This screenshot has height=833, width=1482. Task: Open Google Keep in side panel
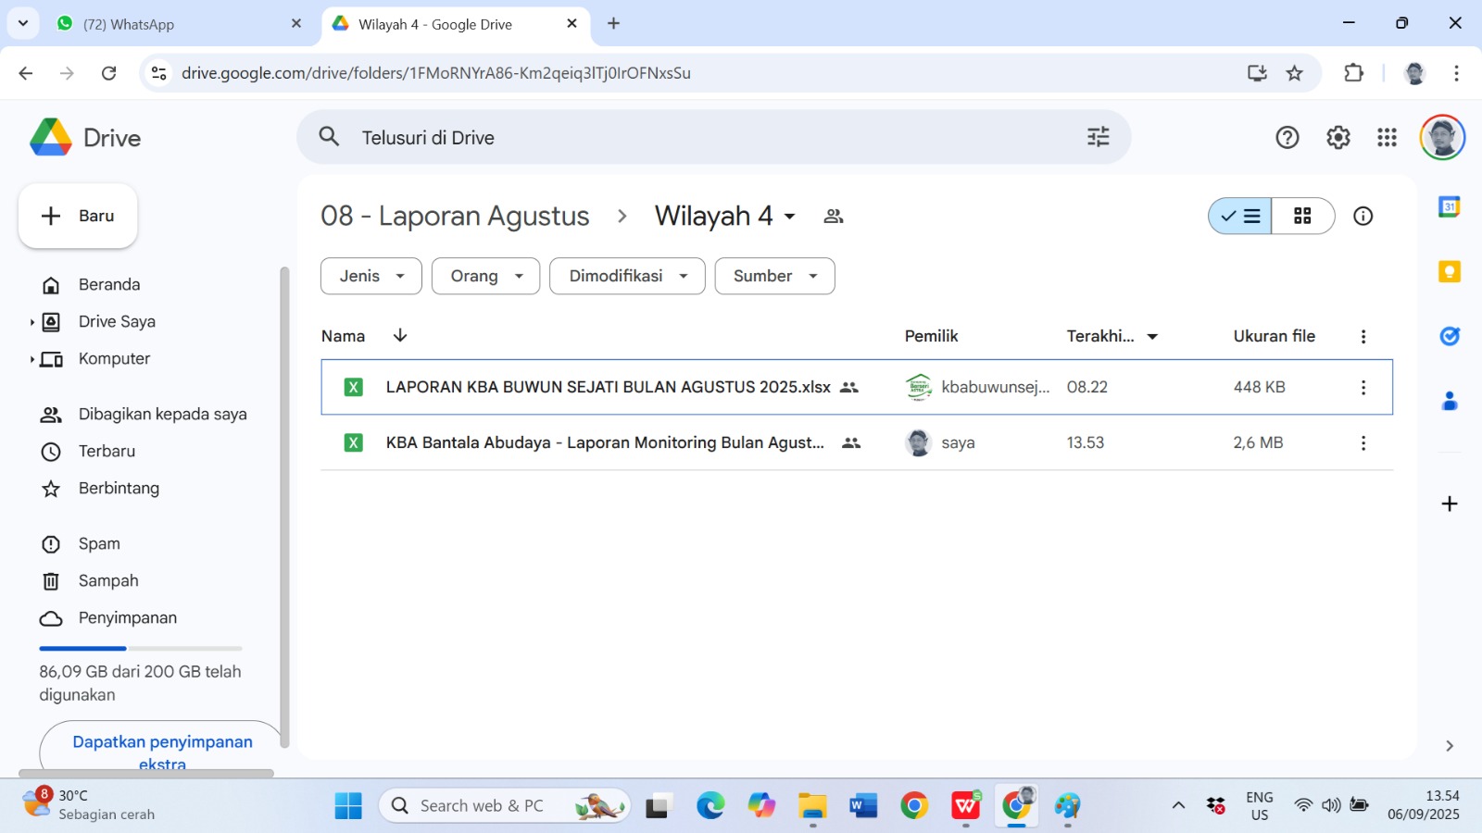point(1449,271)
